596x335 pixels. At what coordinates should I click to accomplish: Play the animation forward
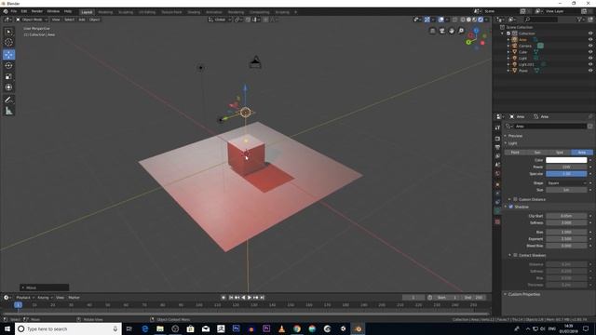tap(250, 298)
